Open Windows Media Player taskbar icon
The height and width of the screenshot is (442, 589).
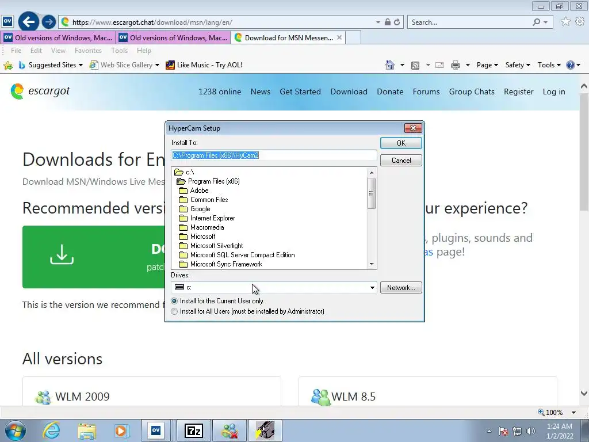pyautogui.click(x=121, y=430)
